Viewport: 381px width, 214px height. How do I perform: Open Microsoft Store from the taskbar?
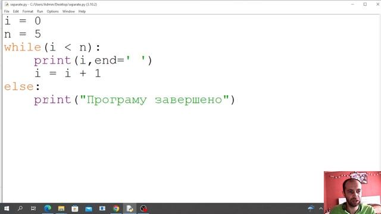pos(75,209)
